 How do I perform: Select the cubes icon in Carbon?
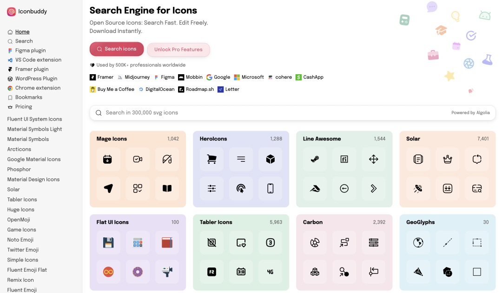point(315,272)
